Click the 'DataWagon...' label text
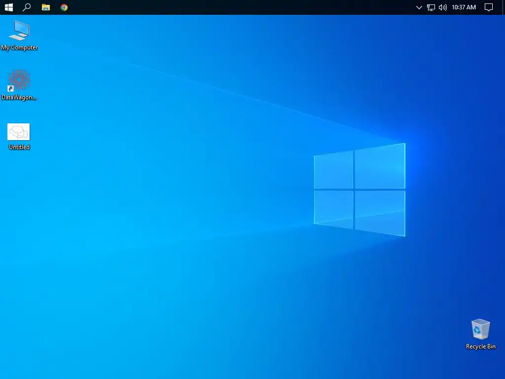Image resolution: width=505 pixels, height=379 pixels. (19, 97)
